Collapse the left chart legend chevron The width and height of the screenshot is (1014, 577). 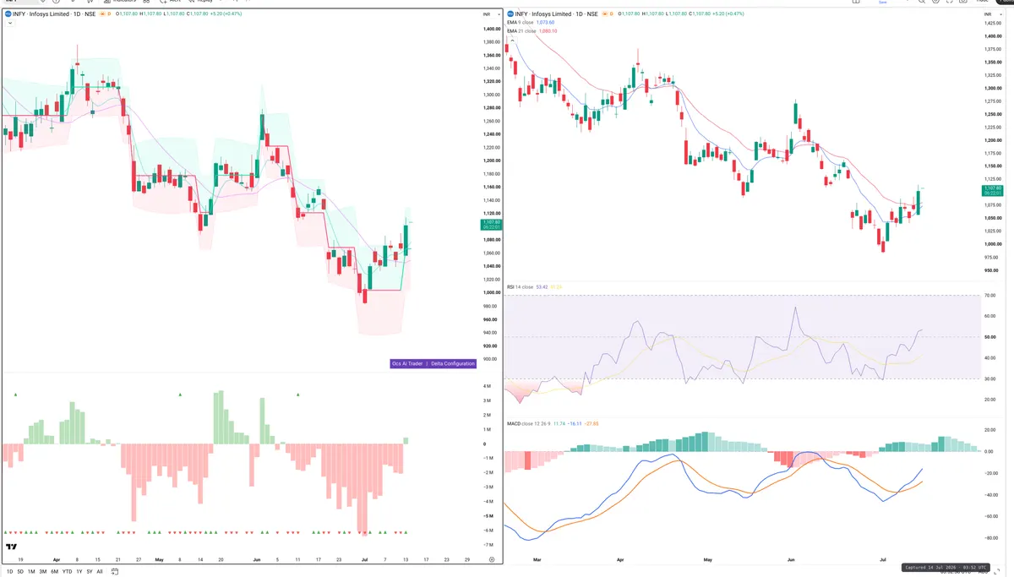click(9, 24)
